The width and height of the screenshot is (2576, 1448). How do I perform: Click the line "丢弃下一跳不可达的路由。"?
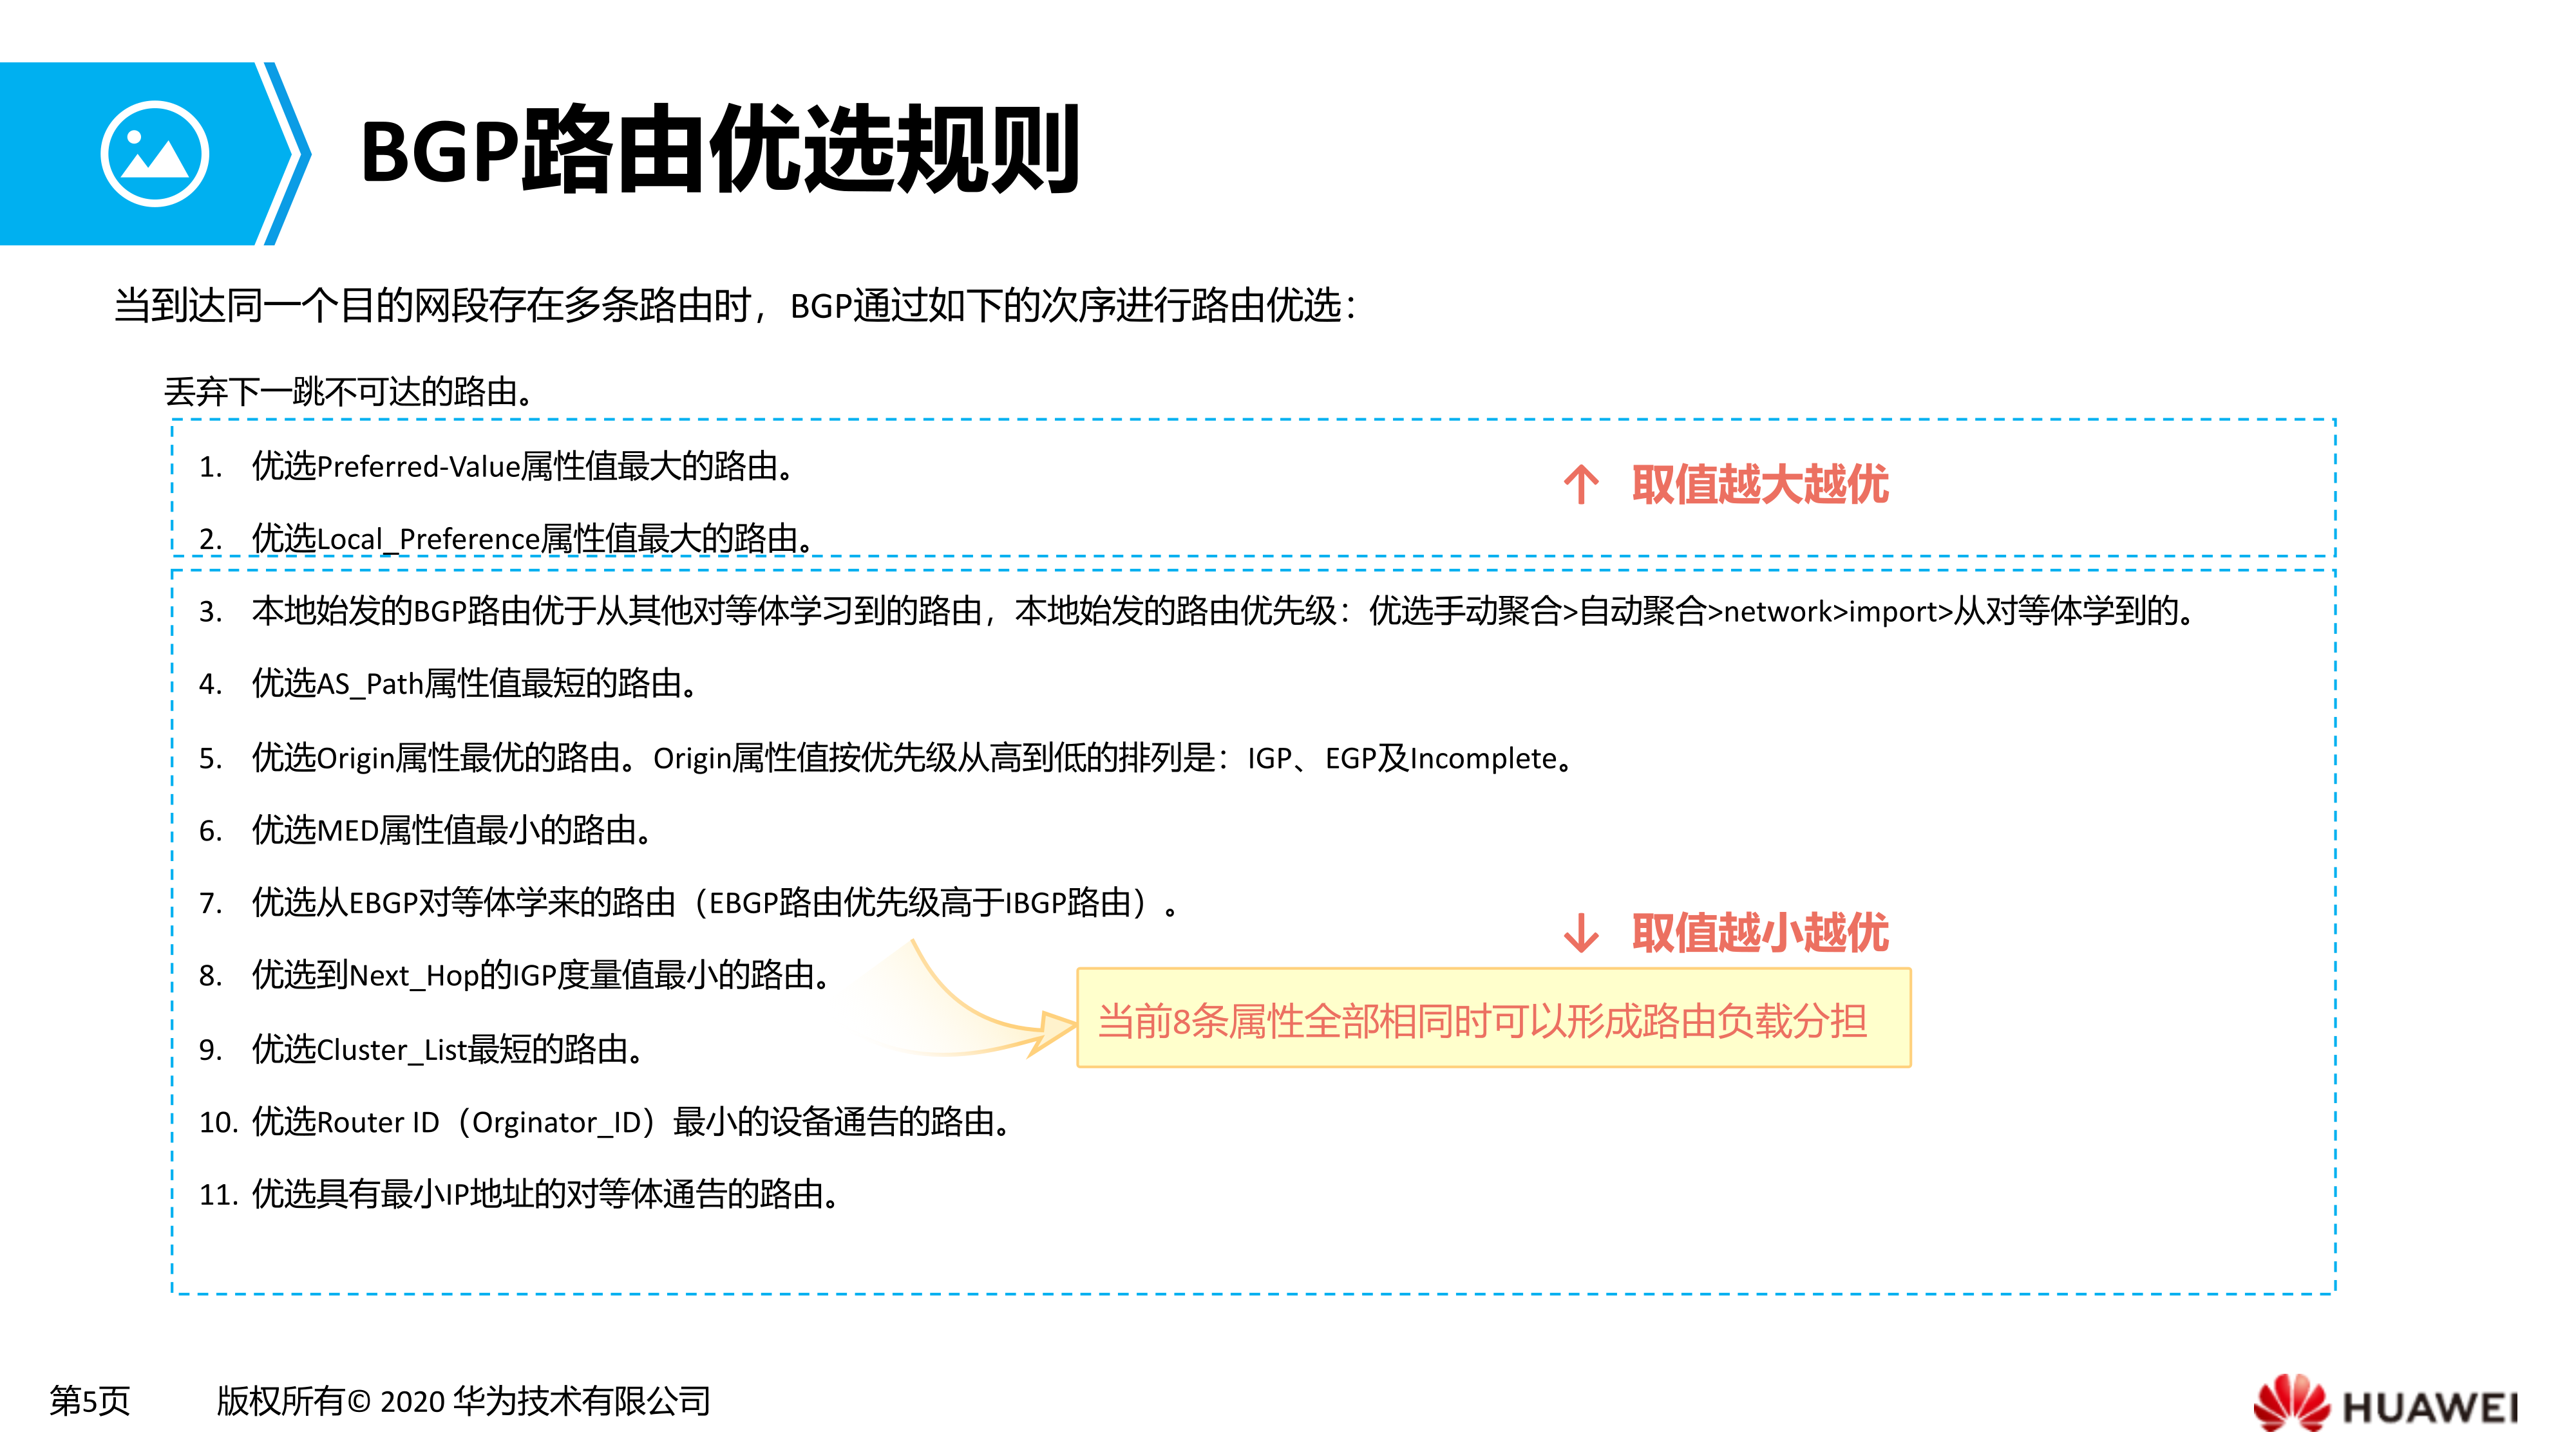point(349,391)
